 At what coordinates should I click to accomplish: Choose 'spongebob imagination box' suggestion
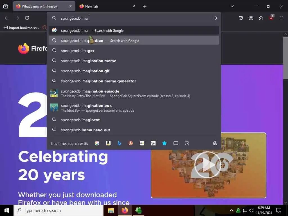point(134,108)
